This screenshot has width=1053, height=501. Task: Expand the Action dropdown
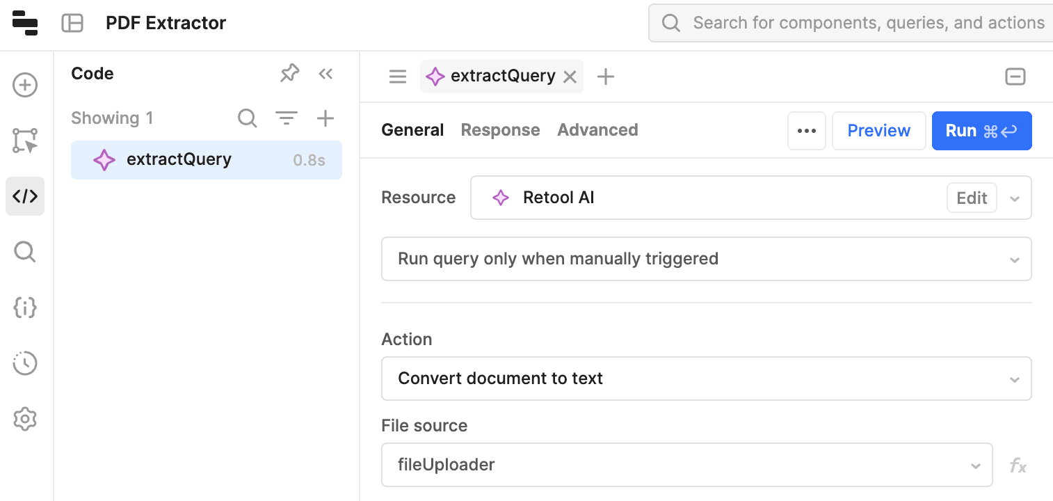click(706, 379)
